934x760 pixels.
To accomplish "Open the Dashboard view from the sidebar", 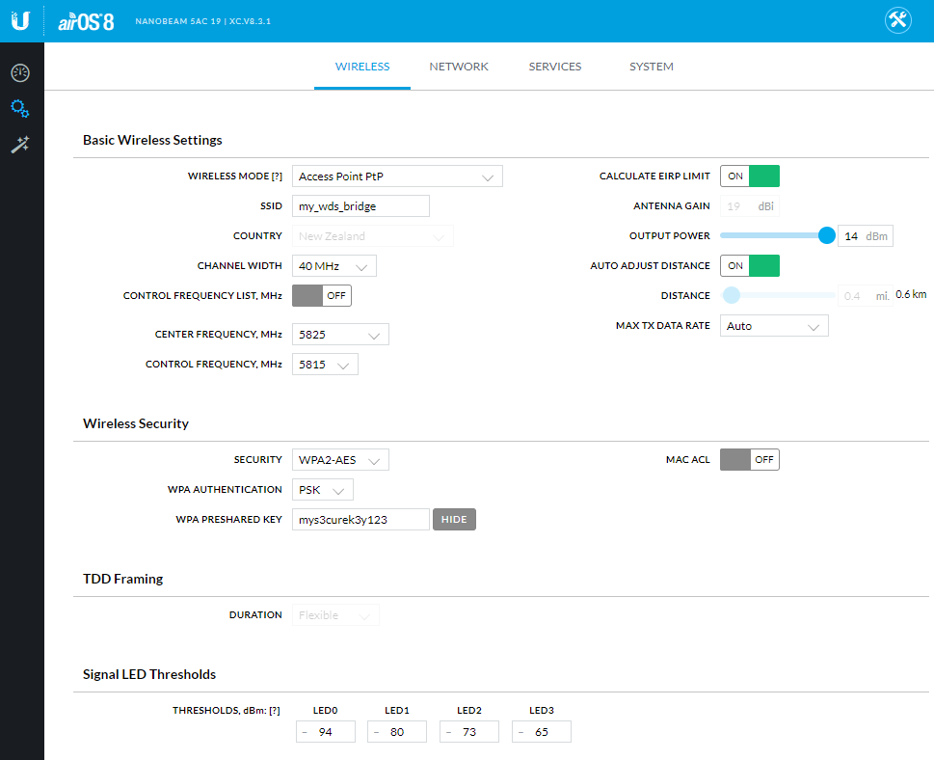I will click(20, 71).
